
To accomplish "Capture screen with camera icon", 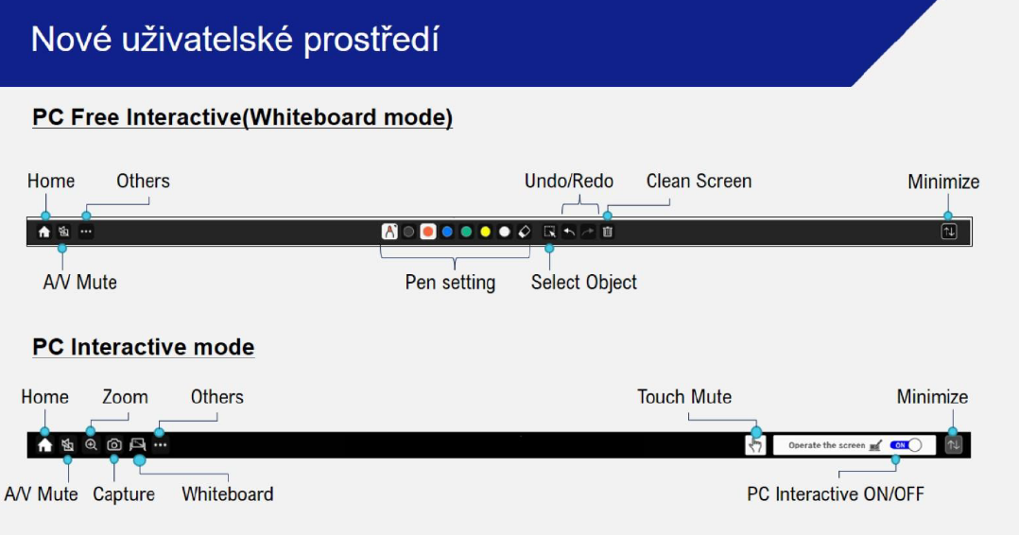I will pos(114,445).
